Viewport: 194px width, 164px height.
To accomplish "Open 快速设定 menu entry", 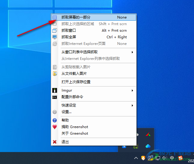I will tap(94, 105).
